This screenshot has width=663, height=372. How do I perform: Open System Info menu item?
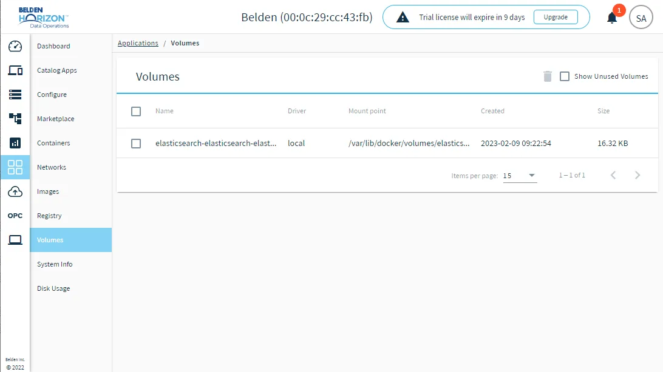click(55, 264)
